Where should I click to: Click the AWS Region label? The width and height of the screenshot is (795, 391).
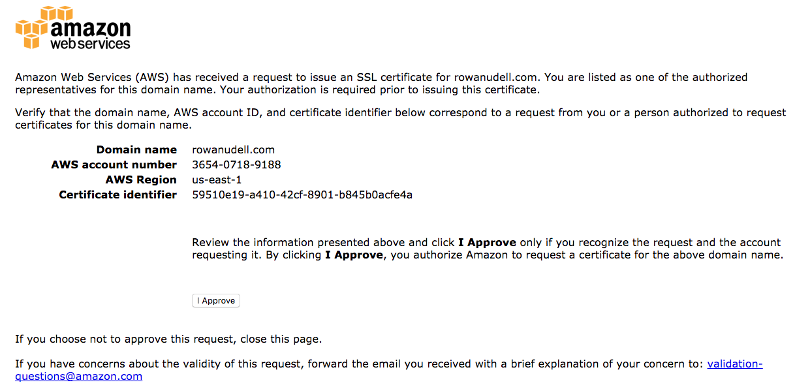pyautogui.click(x=141, y=180)
